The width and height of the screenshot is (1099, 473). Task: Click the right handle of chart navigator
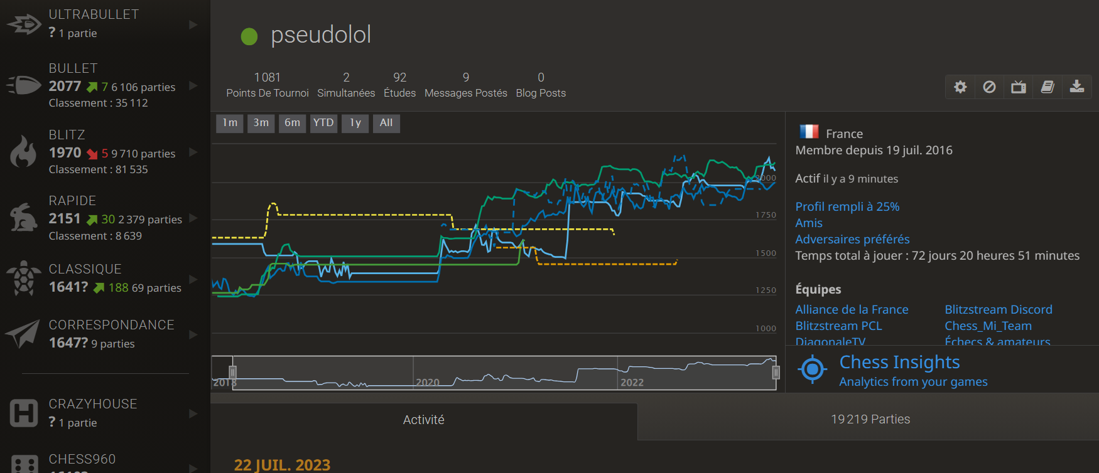[x=776, y=373]
